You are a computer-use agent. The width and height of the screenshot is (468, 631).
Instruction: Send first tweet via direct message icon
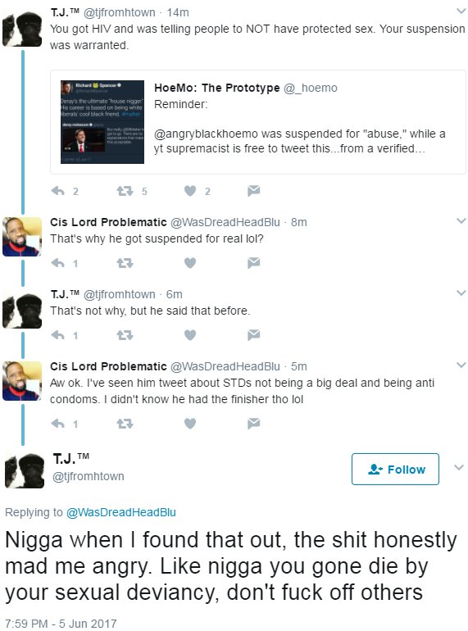253,190
